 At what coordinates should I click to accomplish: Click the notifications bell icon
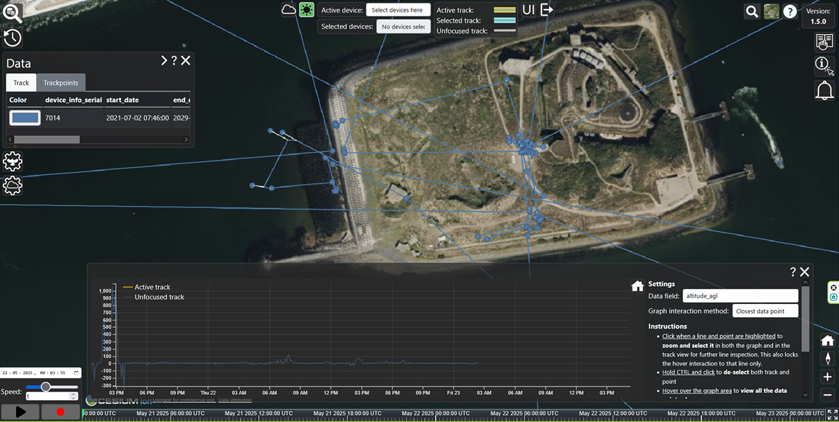click(824, 91)
